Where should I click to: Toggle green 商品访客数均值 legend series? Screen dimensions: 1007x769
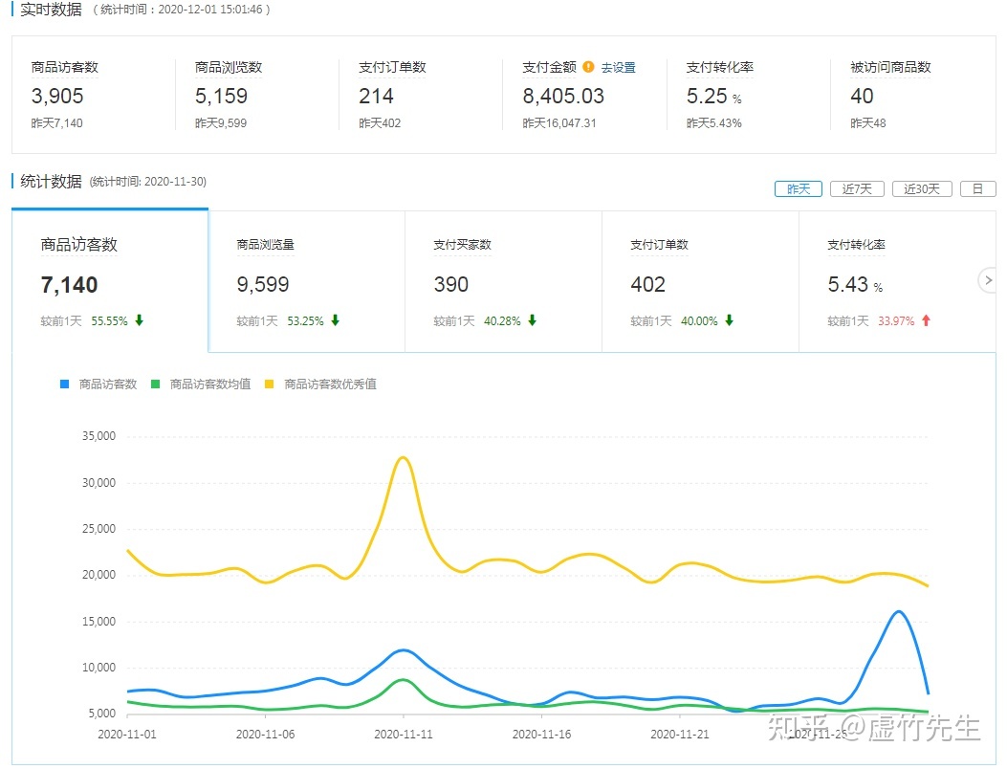[x=201, y=384]
